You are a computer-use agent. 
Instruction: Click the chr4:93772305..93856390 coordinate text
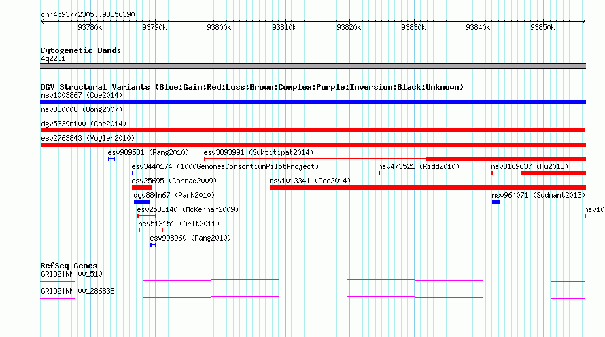(88, 14)
